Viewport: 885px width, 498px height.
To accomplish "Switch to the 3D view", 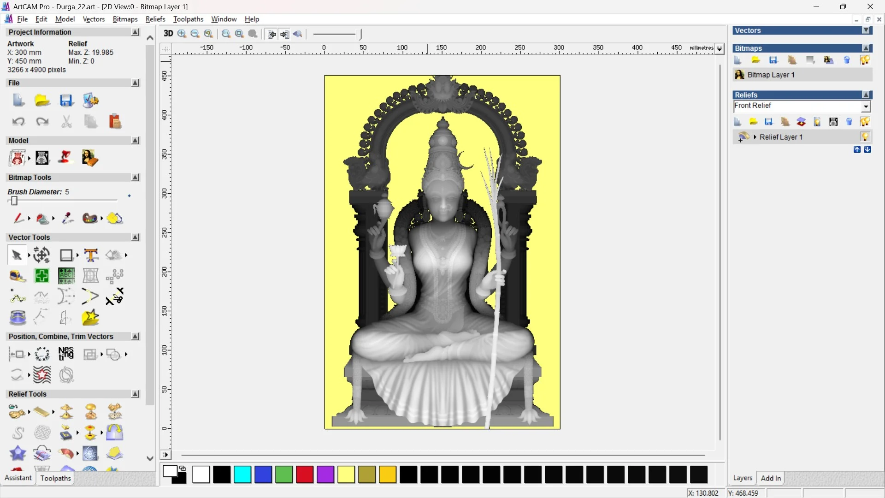I will (x=168, y=34).
